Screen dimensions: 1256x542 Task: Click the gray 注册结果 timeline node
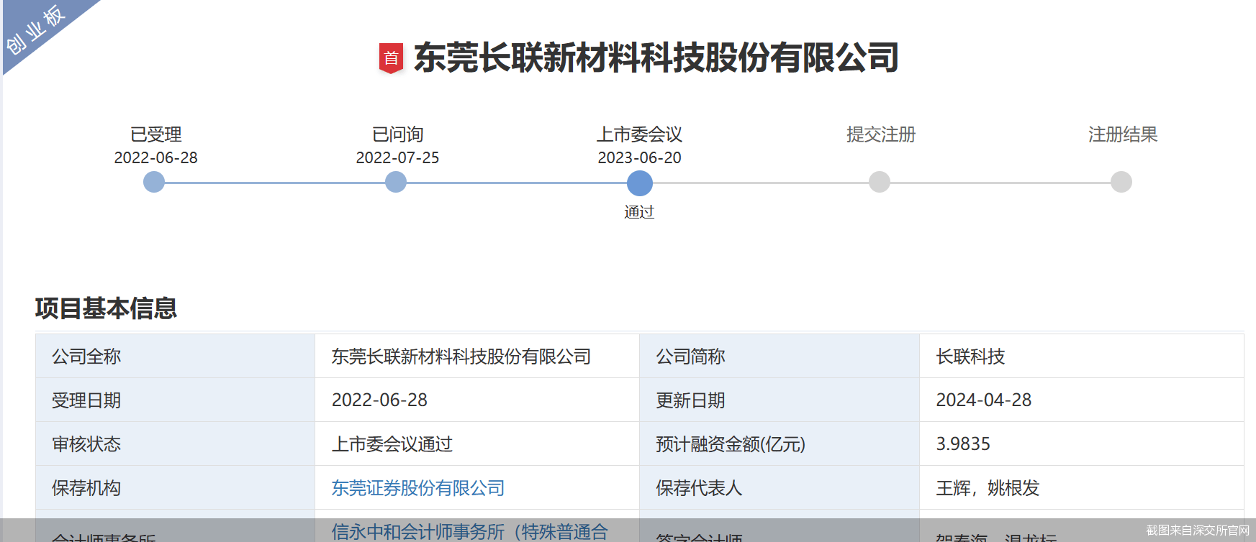point(1121,183)
